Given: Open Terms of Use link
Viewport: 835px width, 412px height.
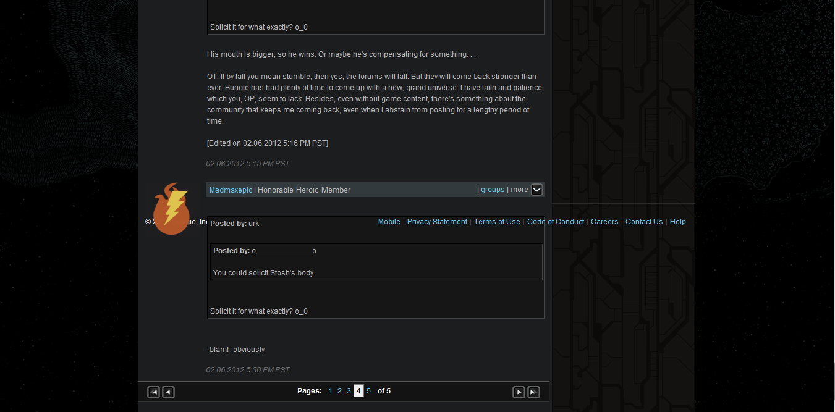Looking at the screenshot, I should pyautogui.click(x=497, y=222).
